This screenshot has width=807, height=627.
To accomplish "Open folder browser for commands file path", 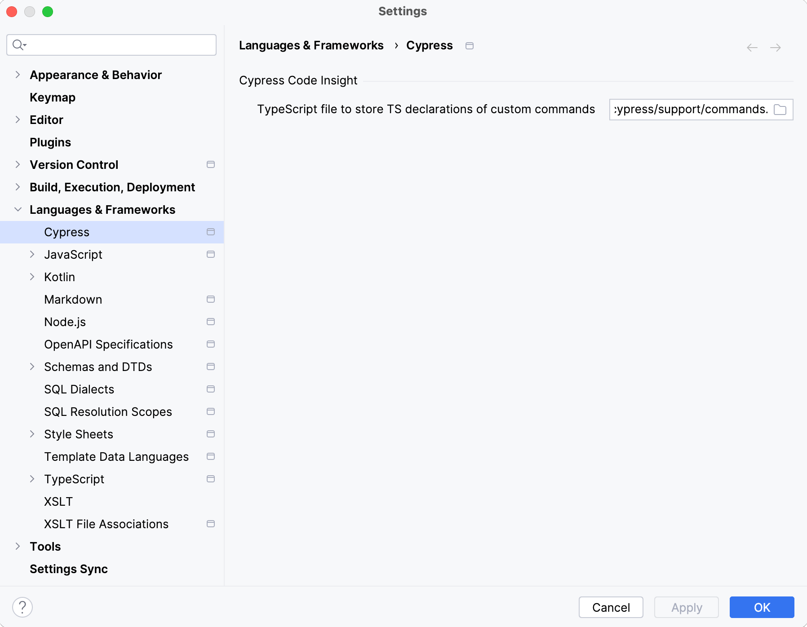I will click(780, 109).
